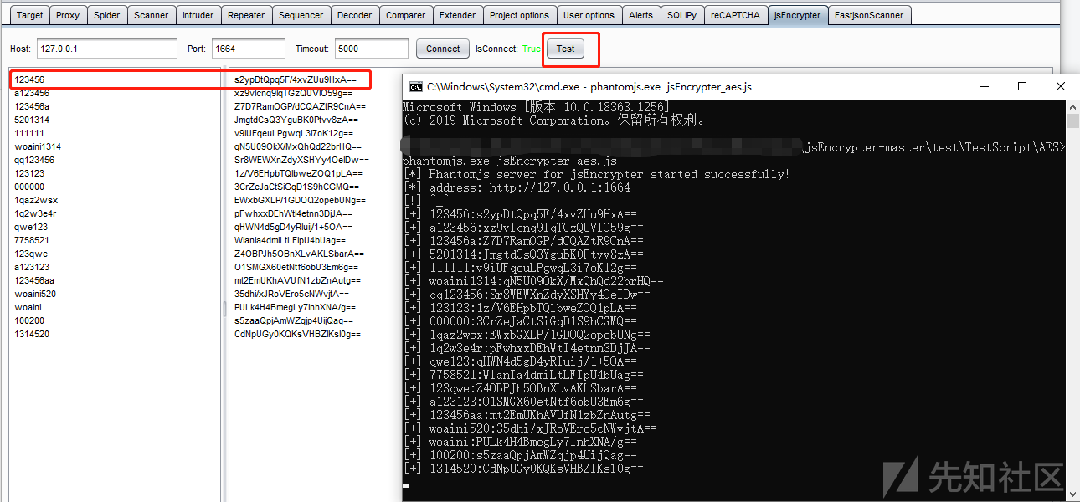Select the SQLiPy tab
Screen dimensions: 1080x502
tap(682, 15)
